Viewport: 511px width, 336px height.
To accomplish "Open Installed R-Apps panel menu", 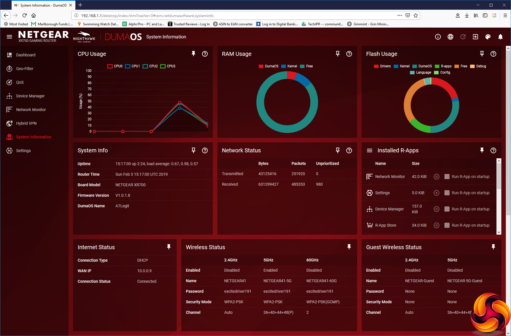I will [369, 150].
